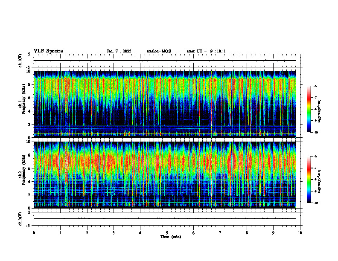338x261 pixels.
Task: Click the "Time (min)" axis label
Action: [171, 237]
